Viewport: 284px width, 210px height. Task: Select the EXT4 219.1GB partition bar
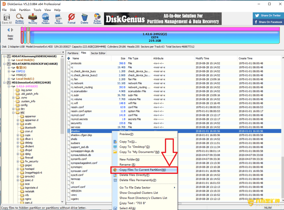coord(155,36)
